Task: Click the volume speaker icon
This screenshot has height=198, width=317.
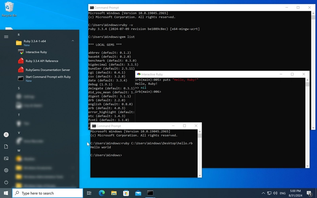Action: tap(275, 193)
